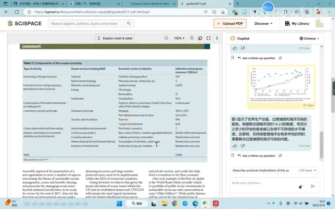Open the 152% zoom level dropdown
Image resolution: width=335 pixels, height=209 pixels.
pos(179,38)
